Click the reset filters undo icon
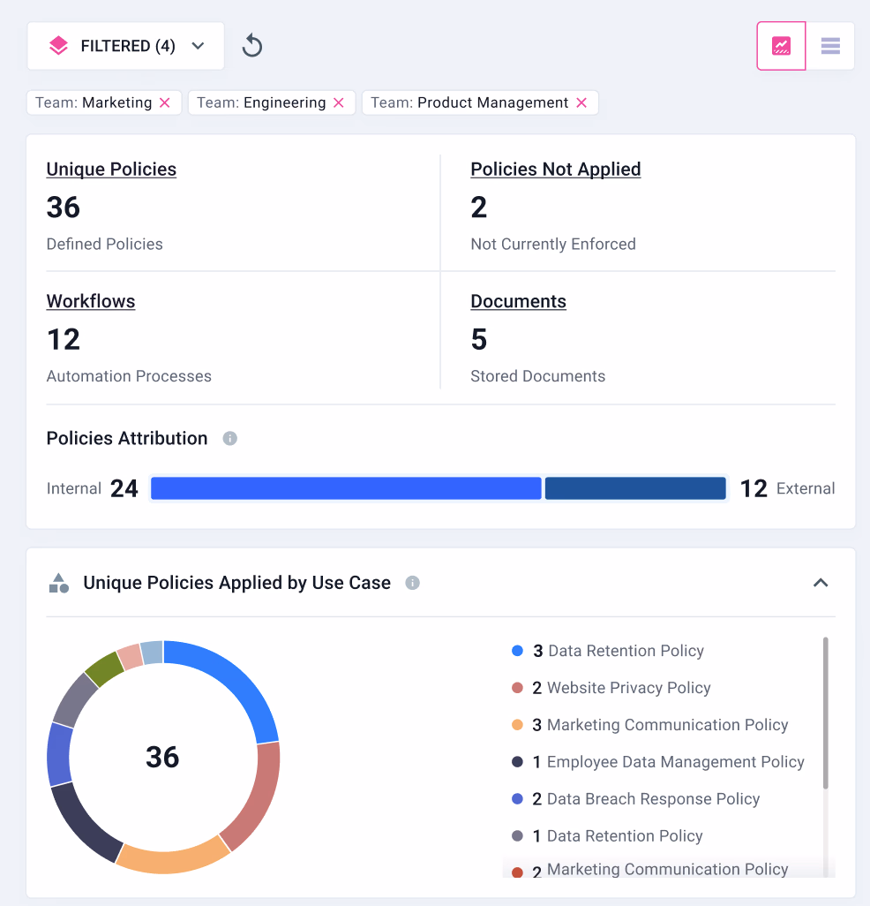 click(252, 45)
